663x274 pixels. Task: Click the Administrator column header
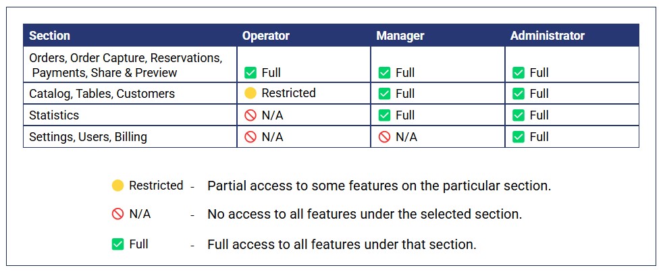pos(547,36)
